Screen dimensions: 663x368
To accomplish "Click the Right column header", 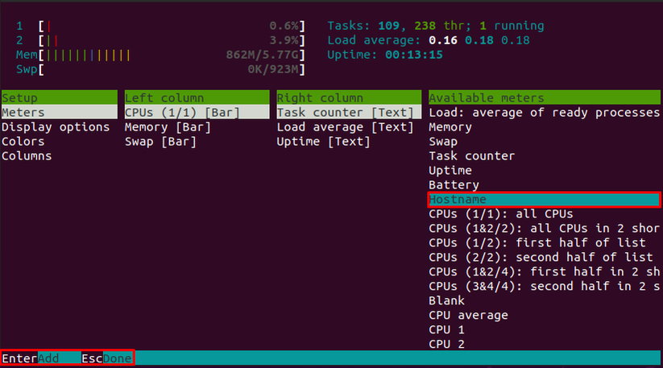I will (x=349, y=97).
